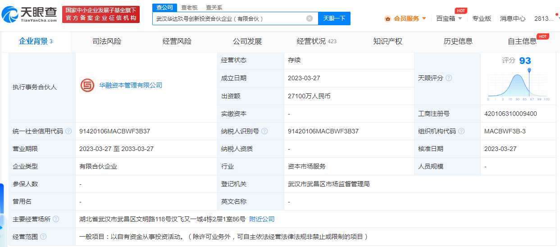Select the credit code 91420106MACBWF3B37 under 统一社会信用代码

(114, 131)
